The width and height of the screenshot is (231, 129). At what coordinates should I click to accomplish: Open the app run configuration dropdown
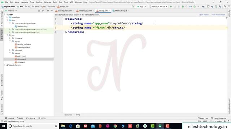tap(141, 6)
